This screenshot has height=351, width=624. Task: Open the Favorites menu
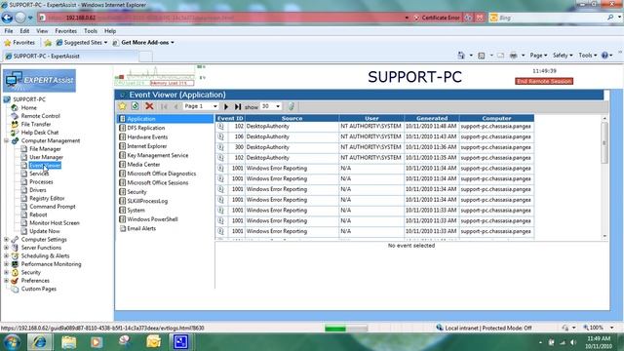[x=65, y=31]
